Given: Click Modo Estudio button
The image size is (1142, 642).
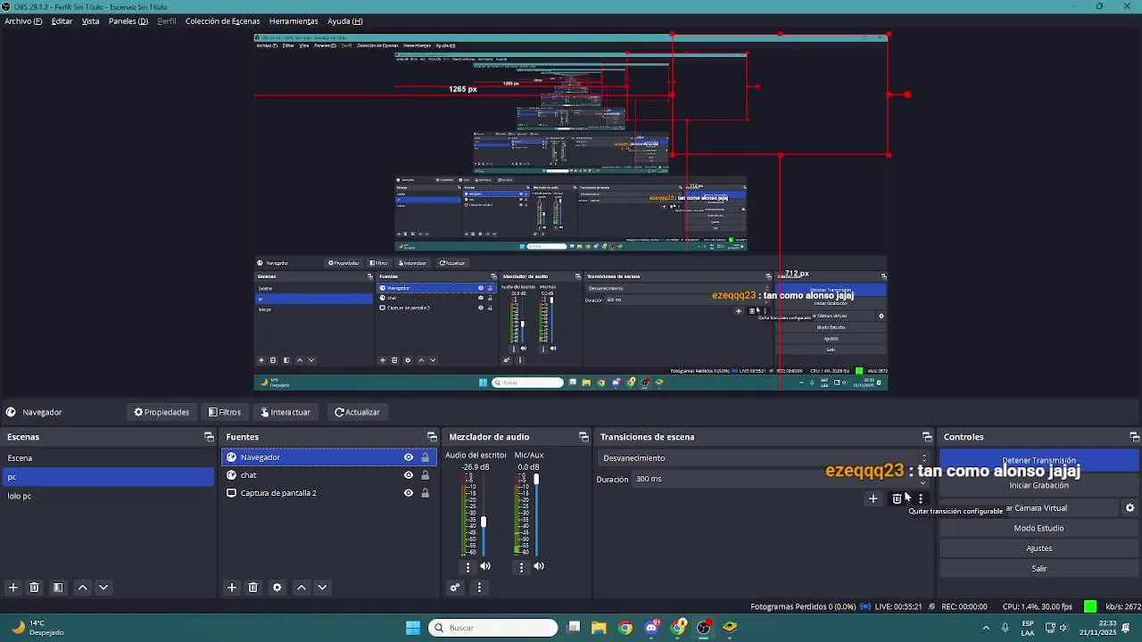Looking at the screenshot, I should pyautogui.click(x=1039, y=529).
